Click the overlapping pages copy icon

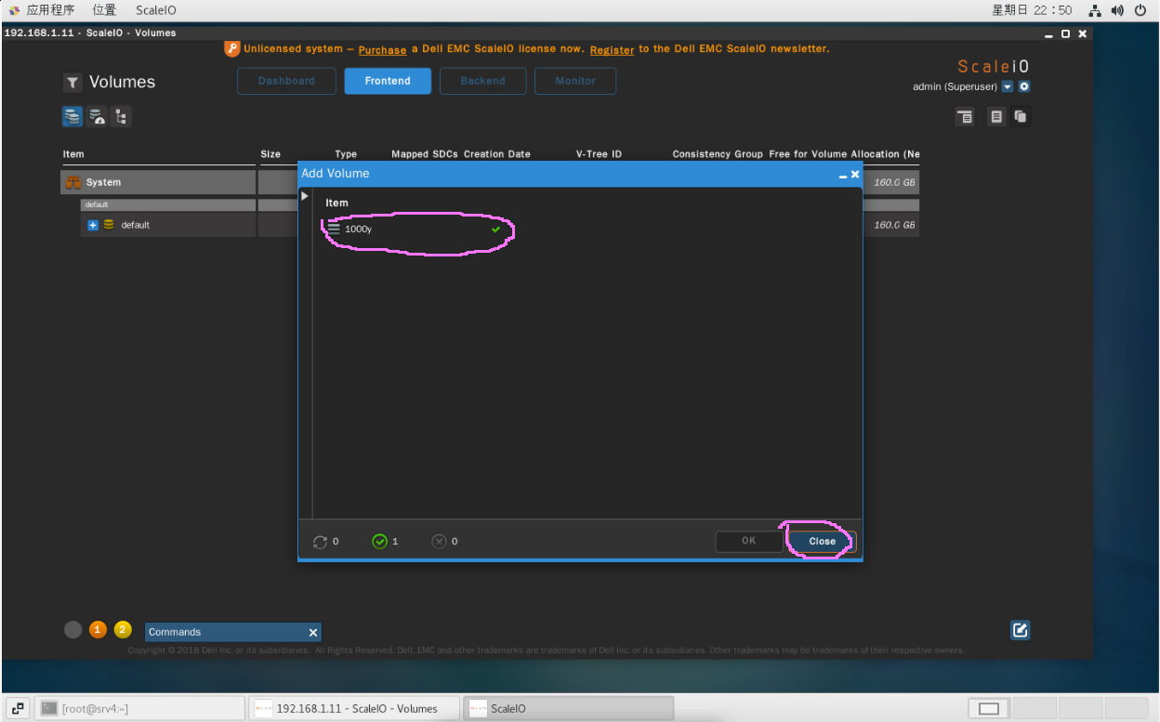point(1021,117)
